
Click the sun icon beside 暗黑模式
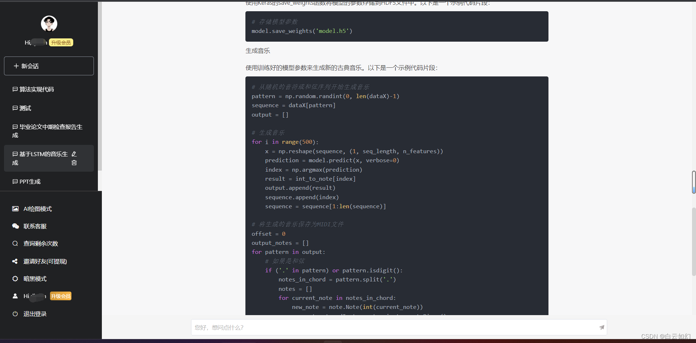click(15, 279)
